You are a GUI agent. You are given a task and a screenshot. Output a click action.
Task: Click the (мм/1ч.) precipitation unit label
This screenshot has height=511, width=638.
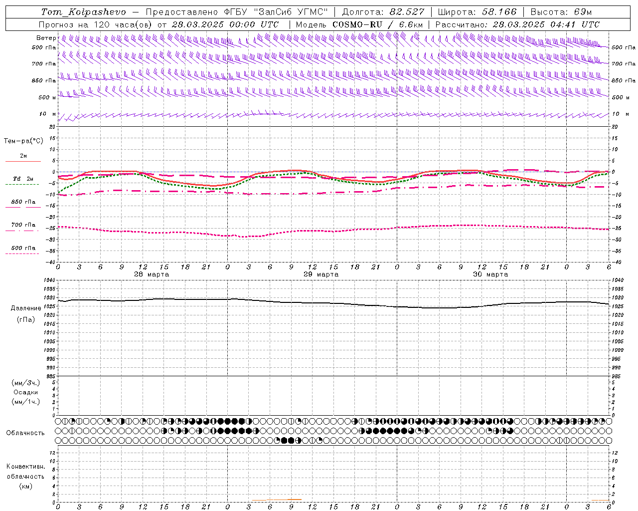pyautogui.click(x=26, y=402)
